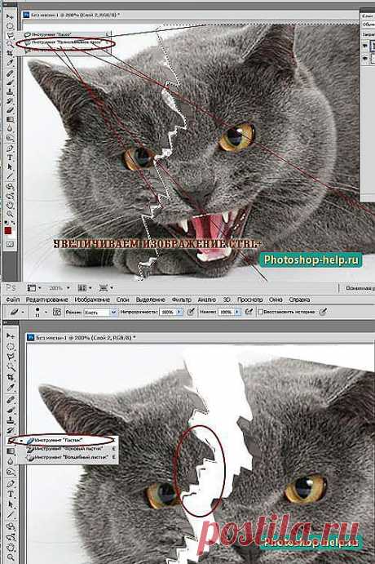Open the 200% zoom level dropdown
This screenshot has height=564, width=375.
tap(60, 288)
